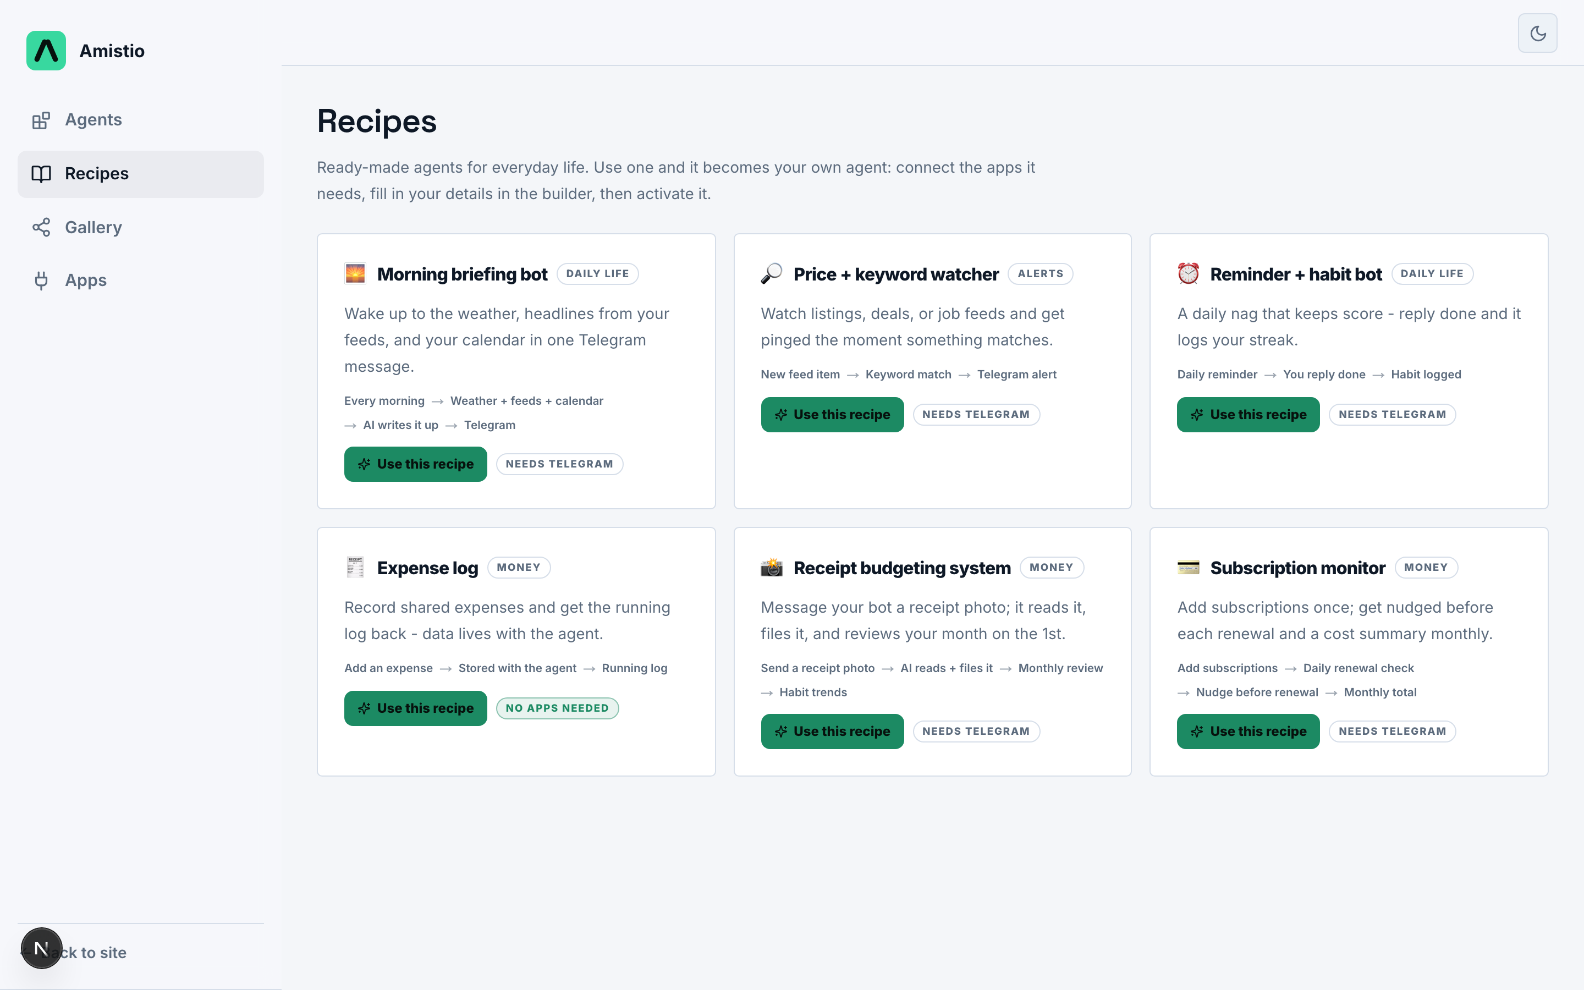Click the Amistio logo icon

(x=46, y=51)
